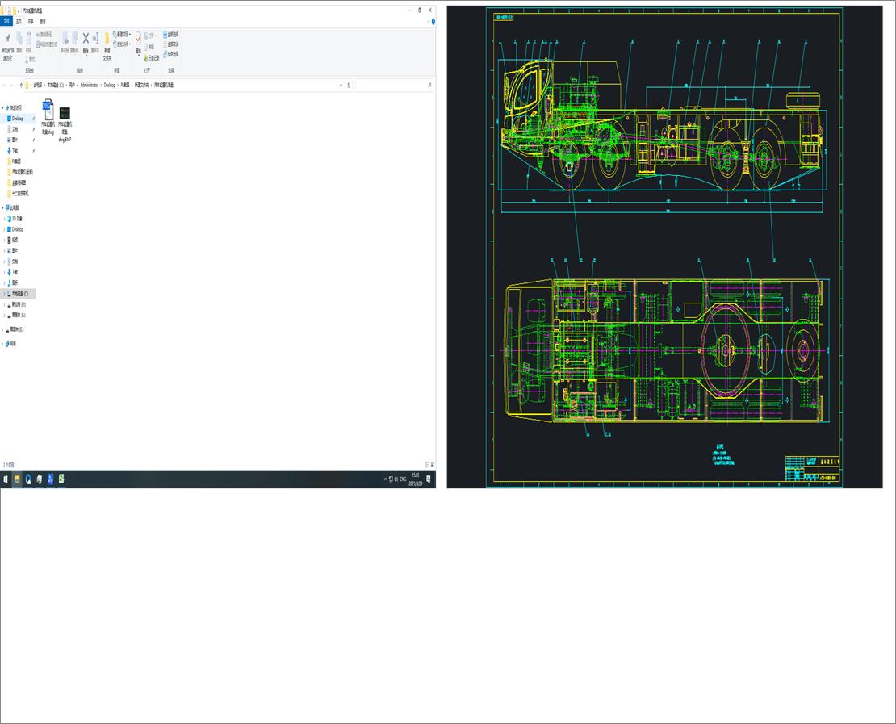The image size is (896, 724).
Task: Click the search magnifier icon
Action: [x=429, y=85]
